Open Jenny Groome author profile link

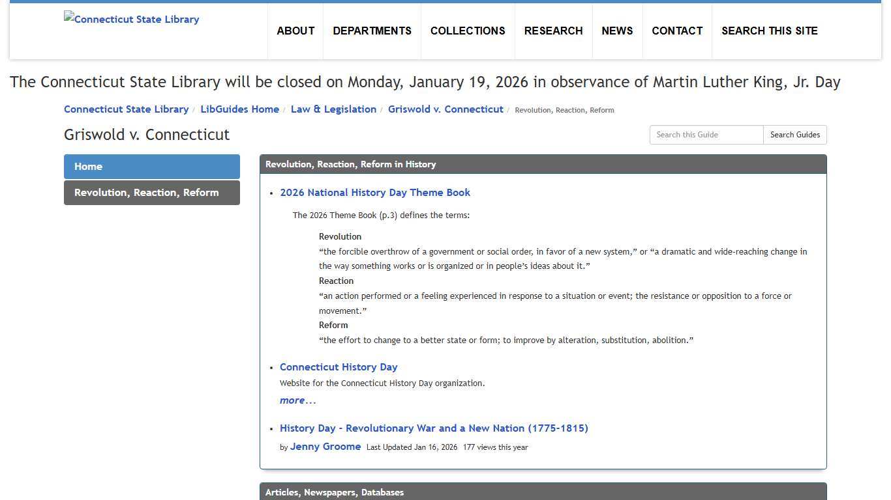[x=325, y=447]
